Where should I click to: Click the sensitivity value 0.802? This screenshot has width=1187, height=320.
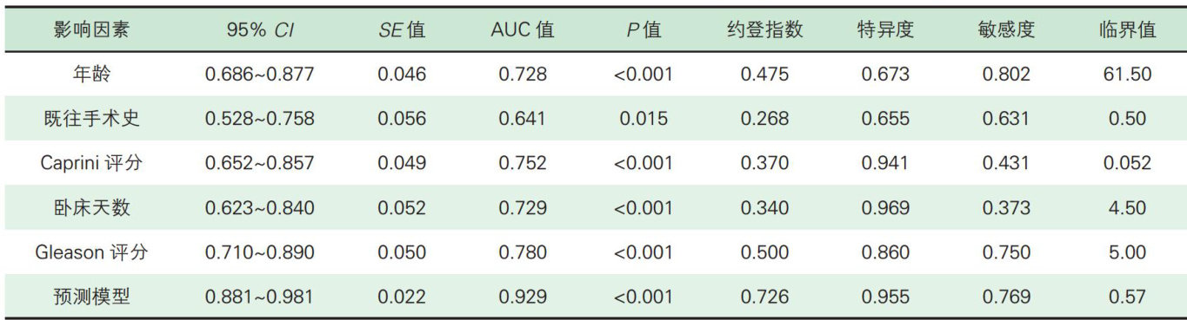(1006, 75)
